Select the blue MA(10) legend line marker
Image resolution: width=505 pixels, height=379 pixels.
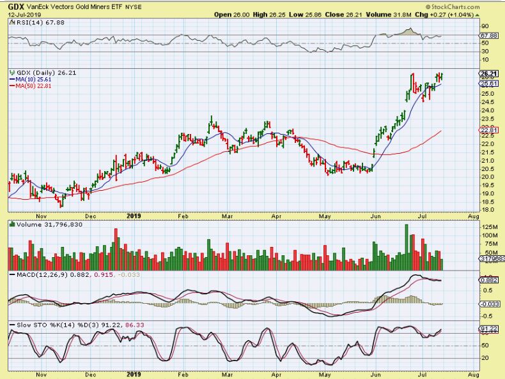(13, 79)
